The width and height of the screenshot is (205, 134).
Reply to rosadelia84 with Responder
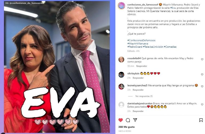point(141,66)
